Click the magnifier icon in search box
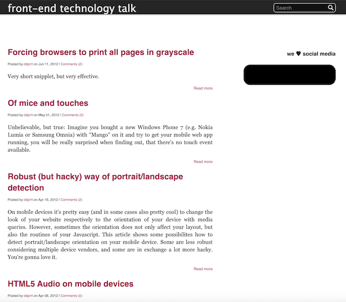 (x=331, y=8)
